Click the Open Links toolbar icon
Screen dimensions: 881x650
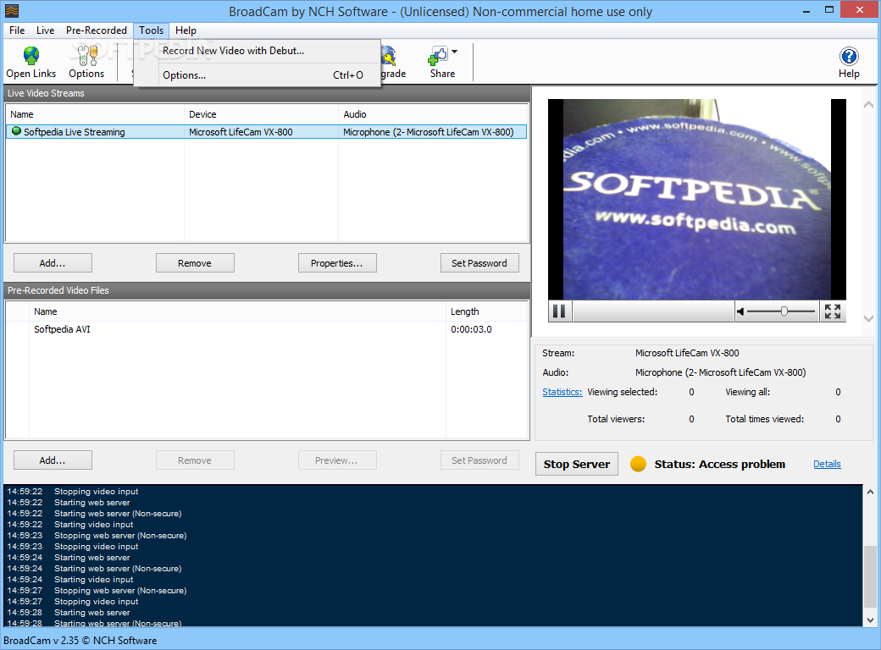pos(30,62)
